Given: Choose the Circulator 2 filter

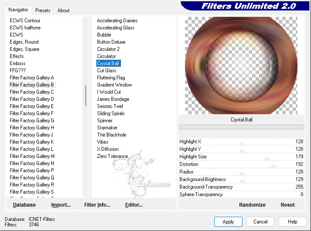Looking at the screenshot, I should click(108, 49).
